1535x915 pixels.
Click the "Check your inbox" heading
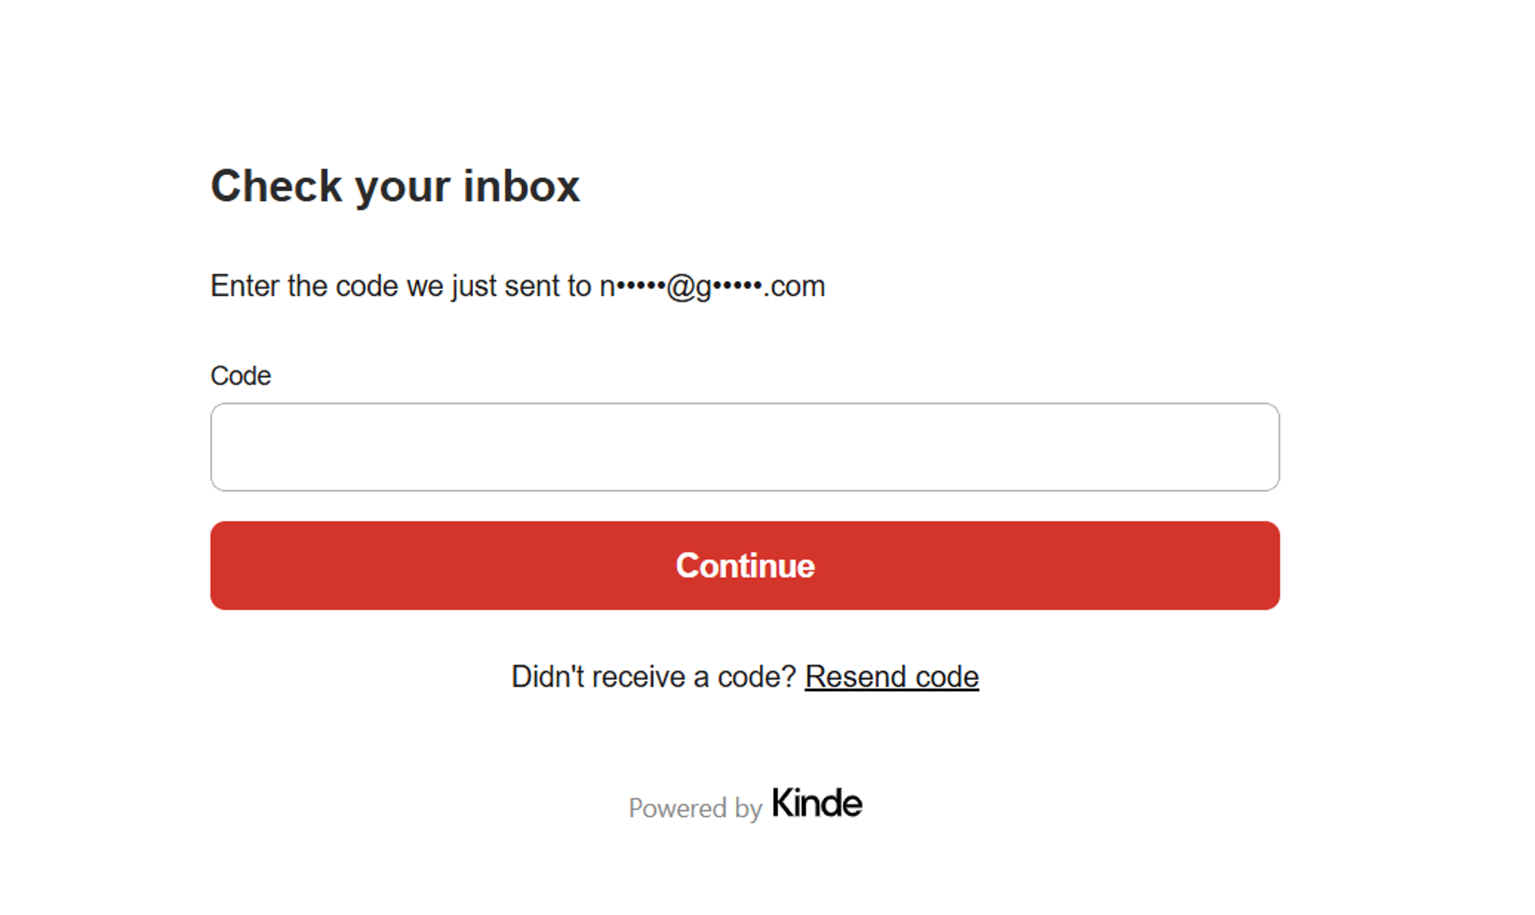pos(395,186)
